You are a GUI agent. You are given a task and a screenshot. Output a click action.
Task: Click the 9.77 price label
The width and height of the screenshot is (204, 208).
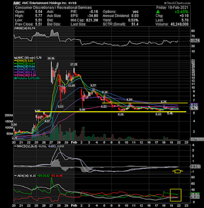pos(93,85)
